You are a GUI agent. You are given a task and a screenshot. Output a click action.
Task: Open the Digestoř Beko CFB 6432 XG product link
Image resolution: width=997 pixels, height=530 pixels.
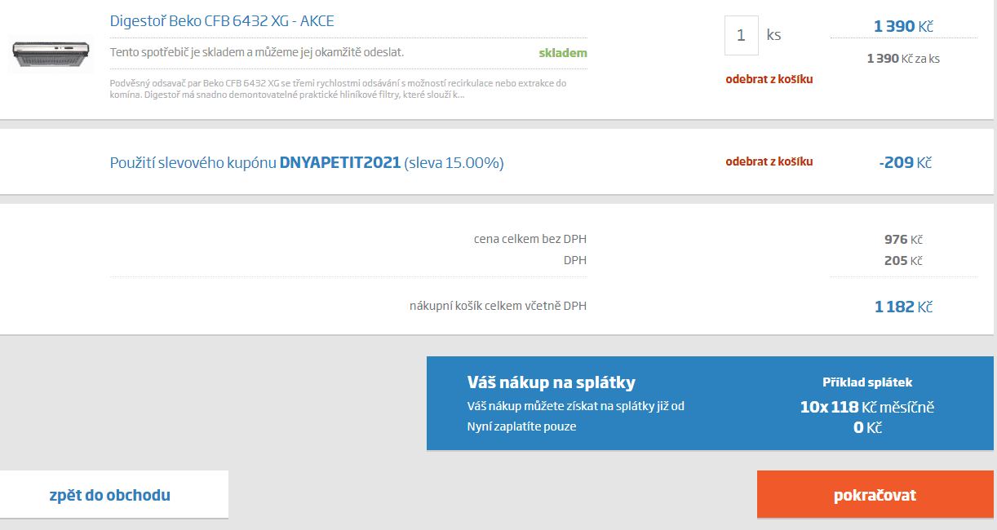[222, 21]
